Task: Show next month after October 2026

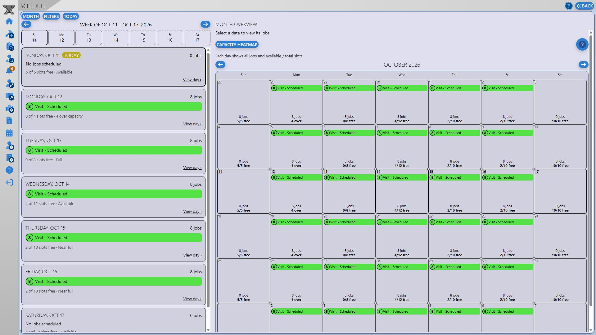Action: 583,65
